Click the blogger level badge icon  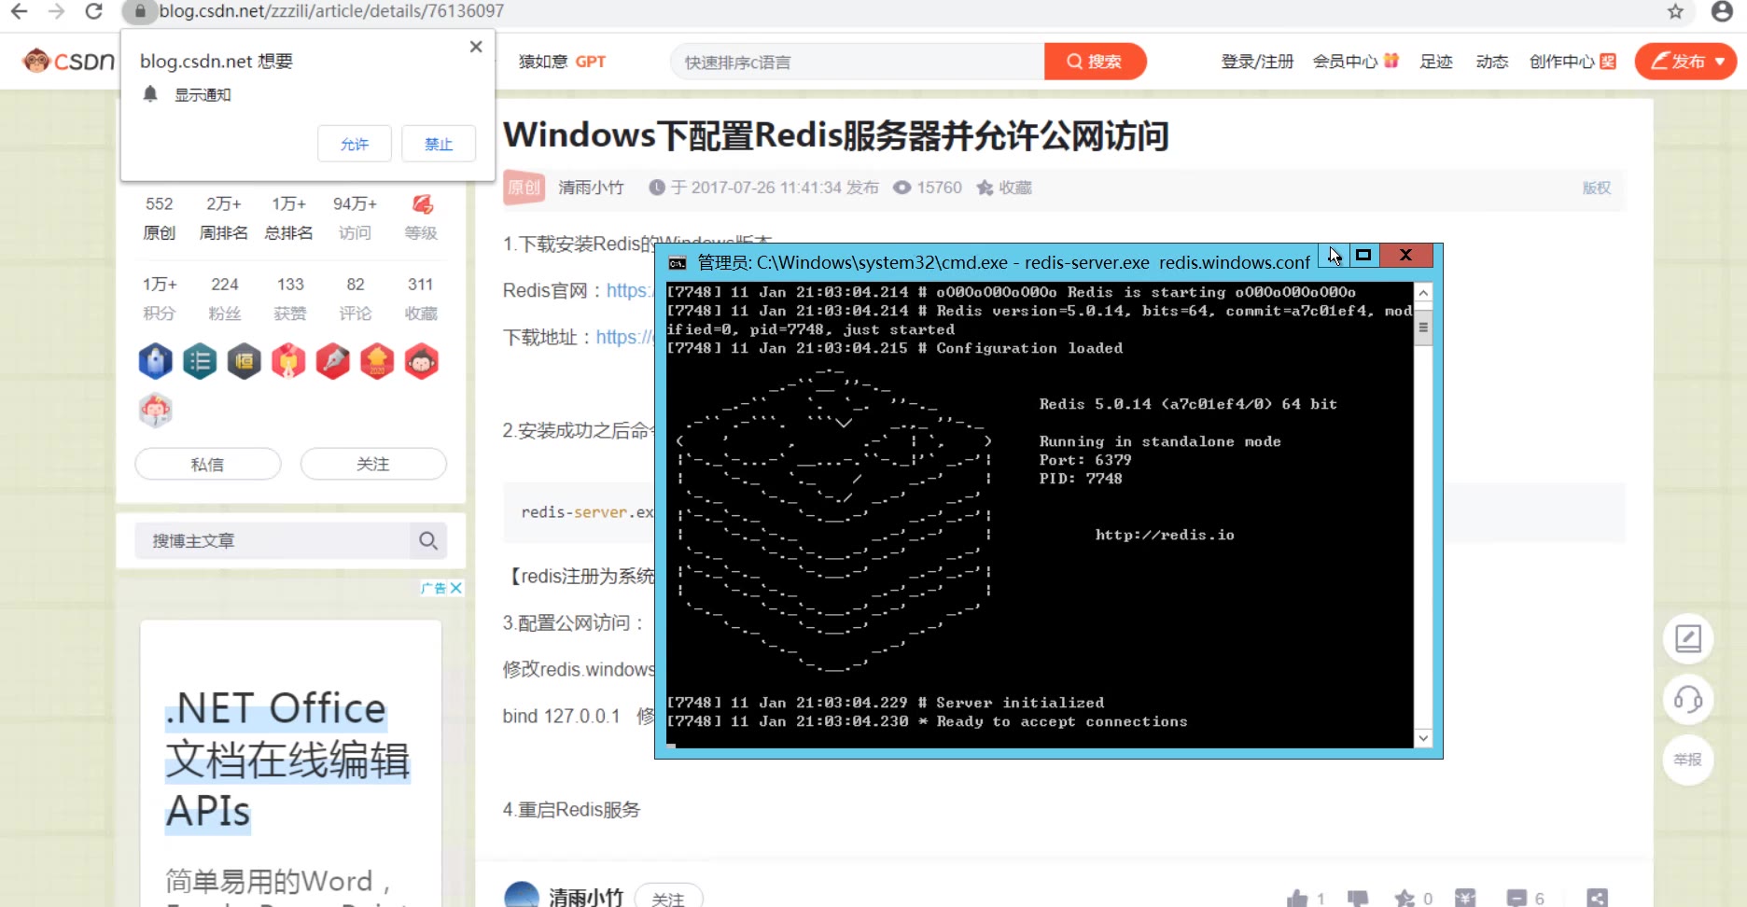tap(422, 204)
